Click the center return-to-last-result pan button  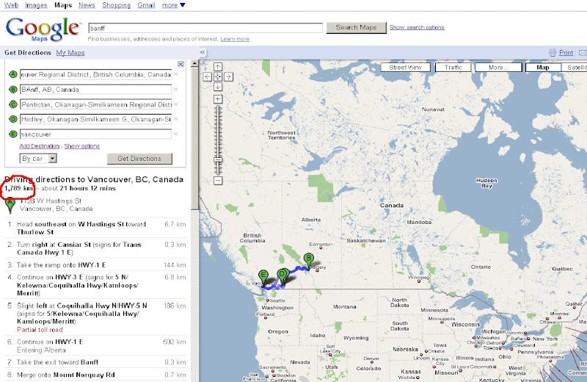tap(218, 77)
